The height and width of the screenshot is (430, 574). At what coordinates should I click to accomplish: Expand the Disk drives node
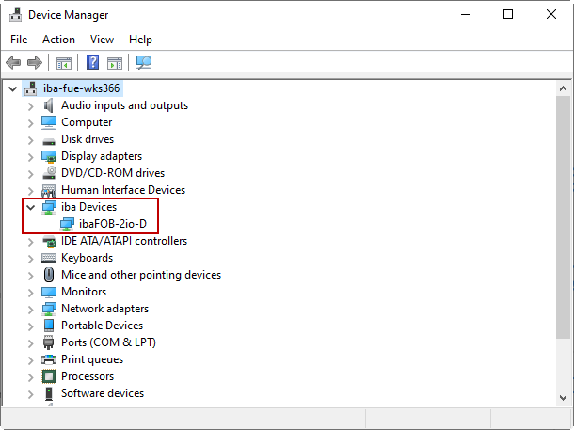click(x=30, y=139)
